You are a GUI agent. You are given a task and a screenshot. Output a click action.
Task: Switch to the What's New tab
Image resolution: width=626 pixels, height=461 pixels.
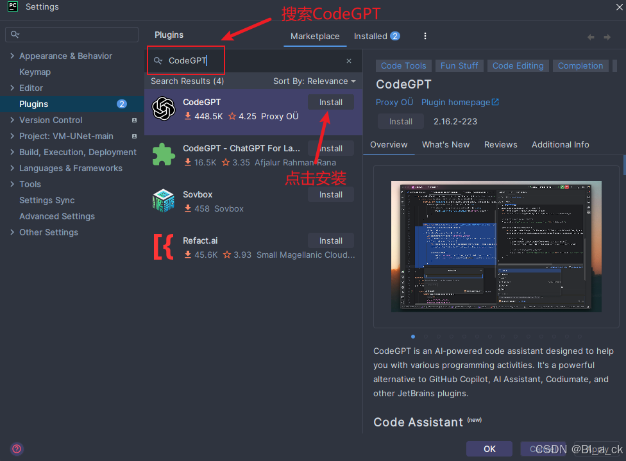coord(446,144)
